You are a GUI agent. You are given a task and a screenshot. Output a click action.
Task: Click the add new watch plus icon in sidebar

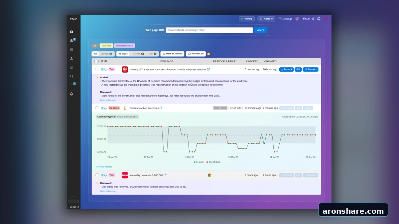[x=71, y=32]
